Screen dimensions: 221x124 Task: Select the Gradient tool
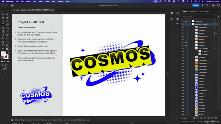[3, 31]
